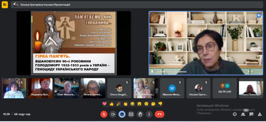Image resolution: width=266 pixels, height=122 pixels.
Task: Select the presentation slide tile
Action: click(x=74, y=43)
